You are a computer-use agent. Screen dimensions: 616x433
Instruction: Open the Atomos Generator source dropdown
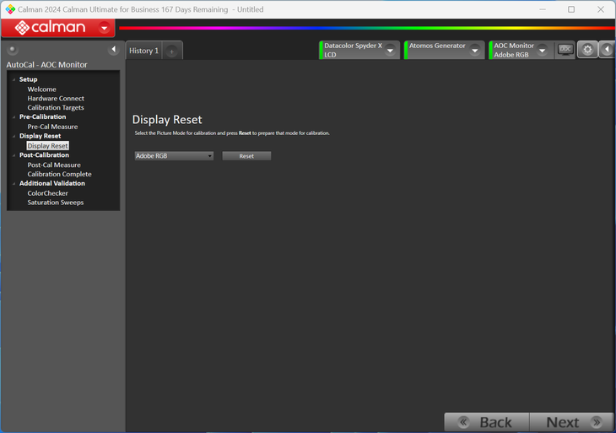point(475,51)
